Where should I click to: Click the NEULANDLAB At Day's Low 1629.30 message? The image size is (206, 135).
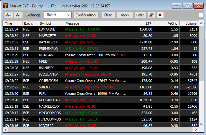tap(82, 100)
